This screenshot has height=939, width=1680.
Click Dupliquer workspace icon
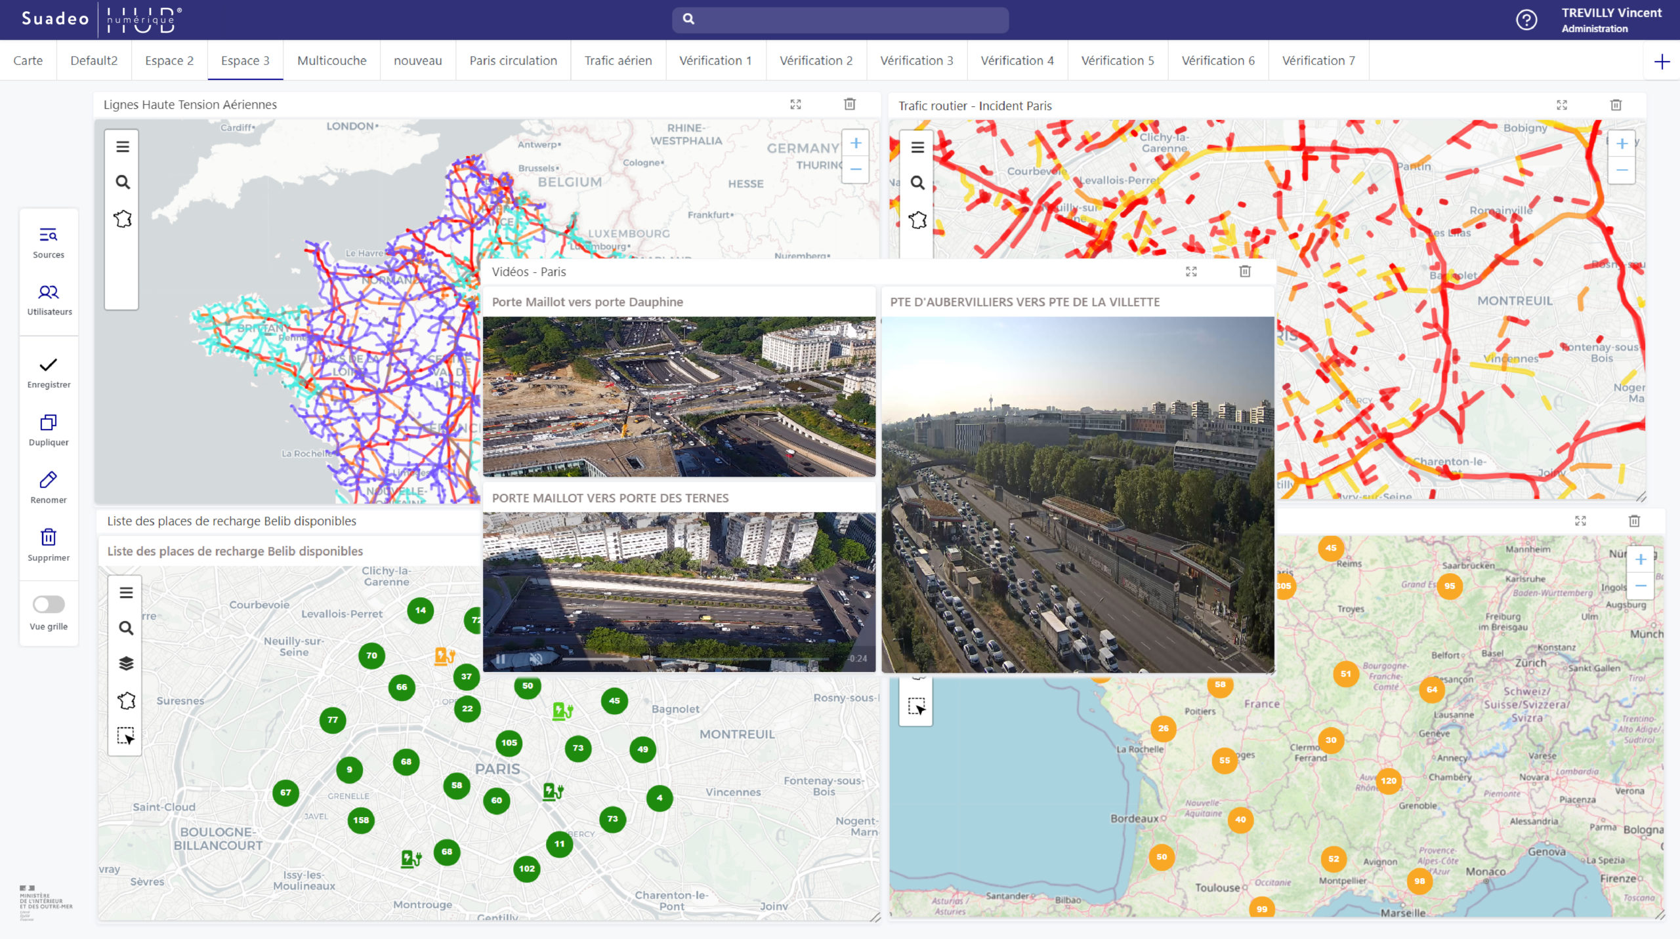click(49, 422)
